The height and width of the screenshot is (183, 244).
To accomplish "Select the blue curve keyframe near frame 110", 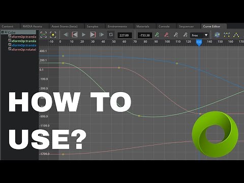I will pyautogui.click(x=177, y=64).
